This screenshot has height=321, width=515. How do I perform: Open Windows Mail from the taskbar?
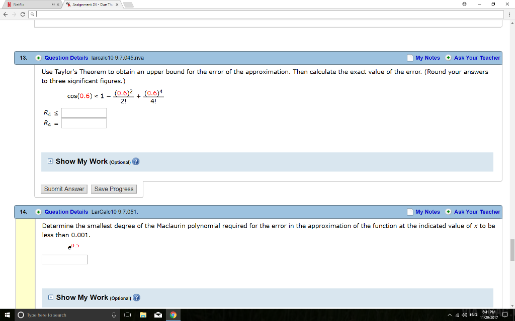pos(157,315)
